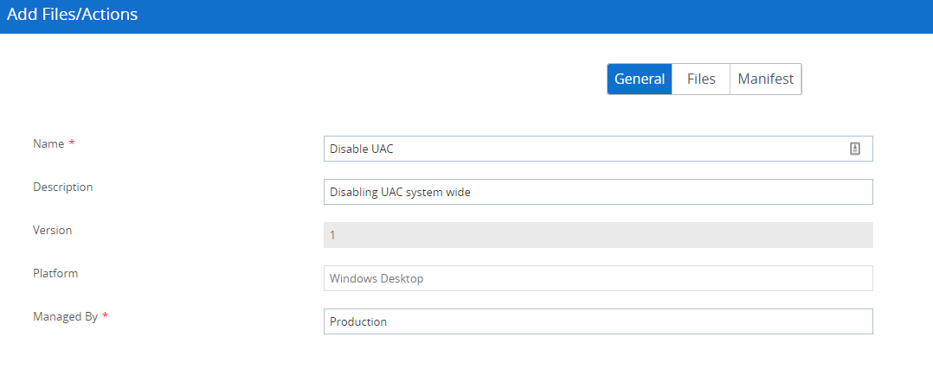
Task: Switch to the General tab
Action: point(640,79)
